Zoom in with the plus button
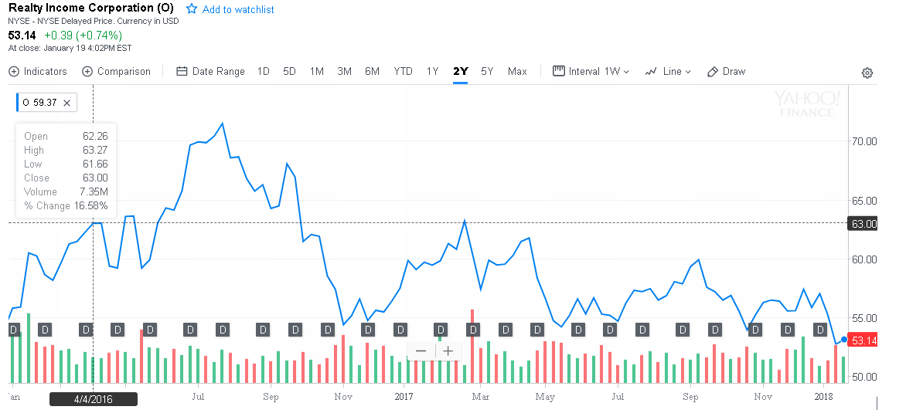This screenshot has height=420, width=906. point(448,351)
